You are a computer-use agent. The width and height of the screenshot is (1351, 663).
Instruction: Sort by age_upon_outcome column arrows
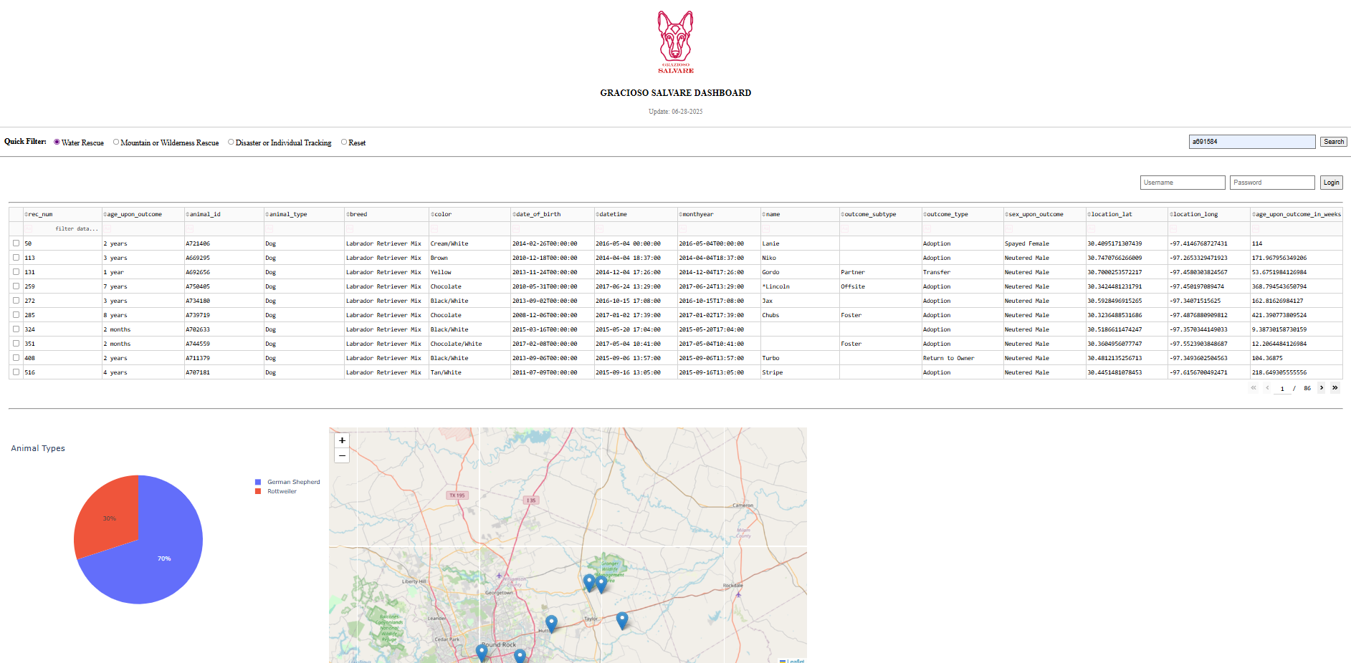(x=105, y=214)
